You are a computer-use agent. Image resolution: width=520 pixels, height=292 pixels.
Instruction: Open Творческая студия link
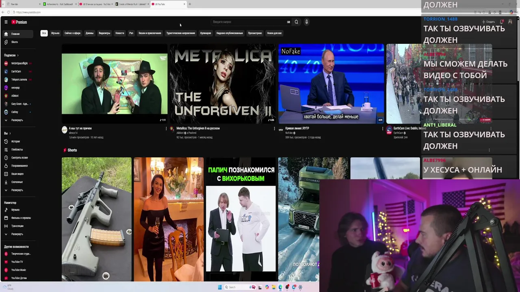pos(17,254)
